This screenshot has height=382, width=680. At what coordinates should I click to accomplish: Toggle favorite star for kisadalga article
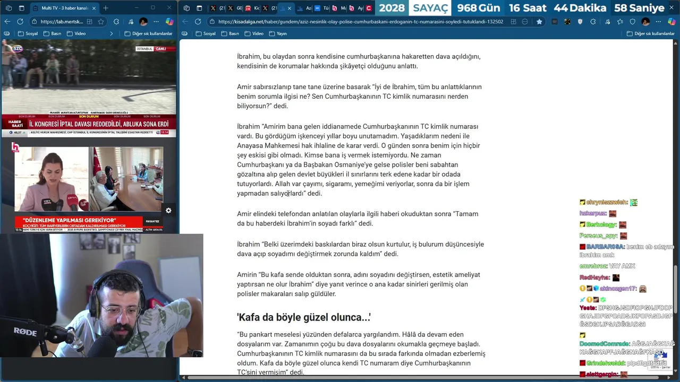(539, 22)
